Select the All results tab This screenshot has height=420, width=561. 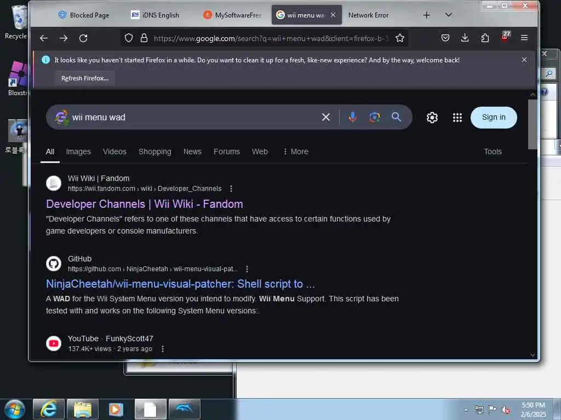pyautogui.click(x=50, y=152)
